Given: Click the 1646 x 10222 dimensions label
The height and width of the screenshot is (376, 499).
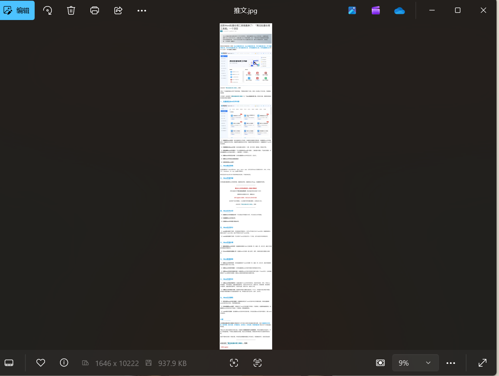Looking at the screenshot, I should (x=117, y=363).
